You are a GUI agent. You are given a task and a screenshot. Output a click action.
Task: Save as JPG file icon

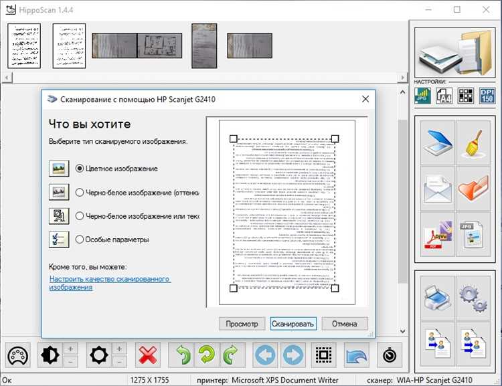pos(473,234)
